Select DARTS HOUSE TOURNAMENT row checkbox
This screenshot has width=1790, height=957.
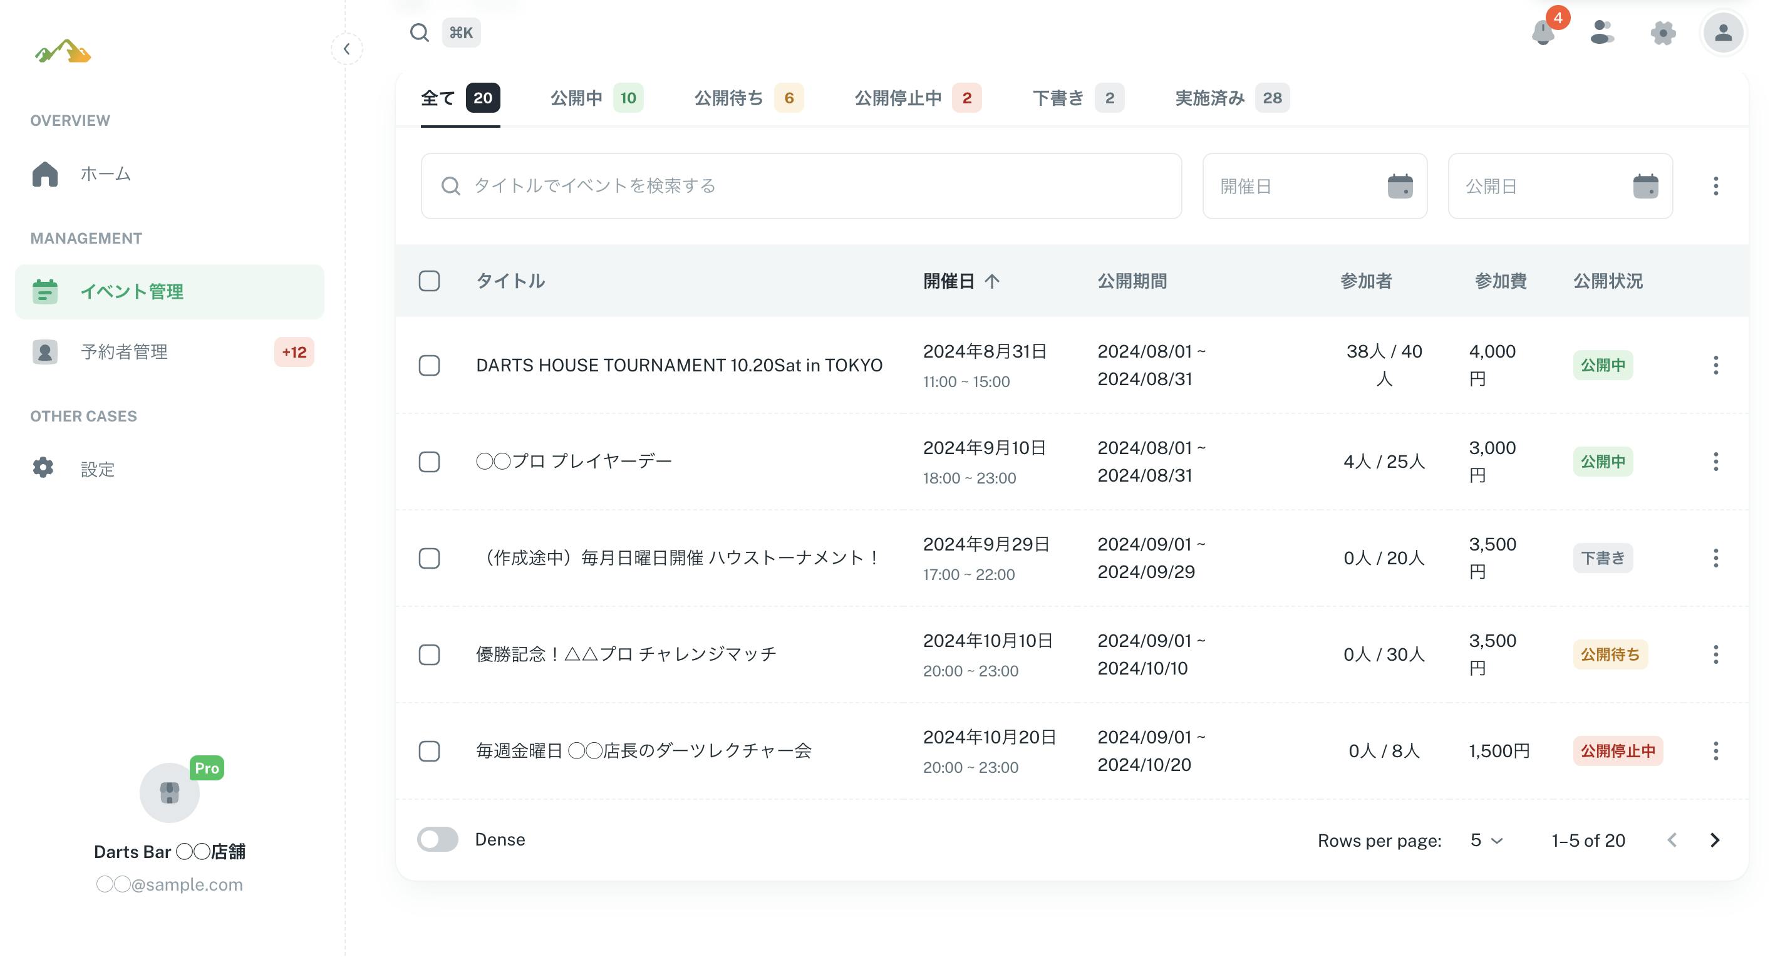(430, 366)
